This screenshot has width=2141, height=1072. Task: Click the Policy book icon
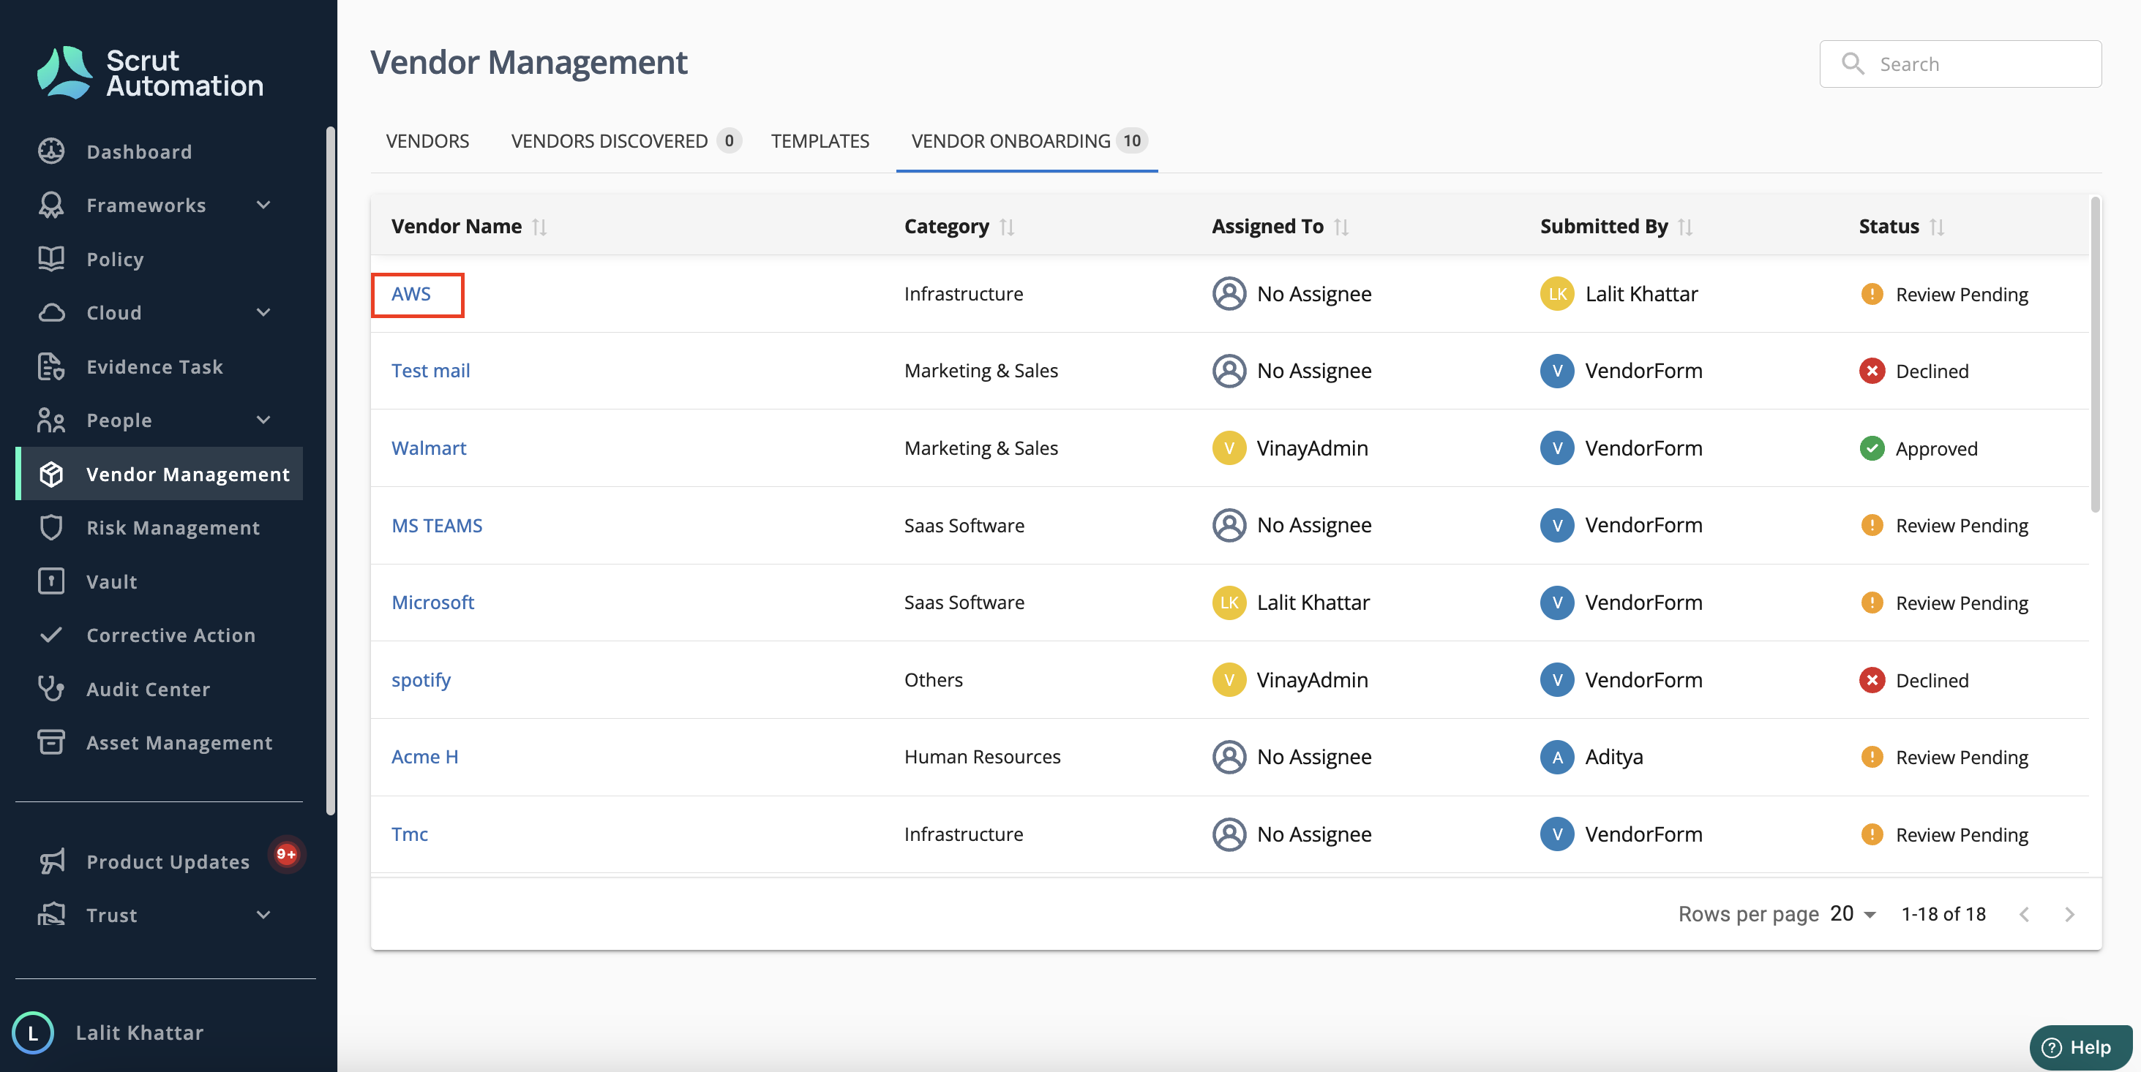(x=51, y=259)
